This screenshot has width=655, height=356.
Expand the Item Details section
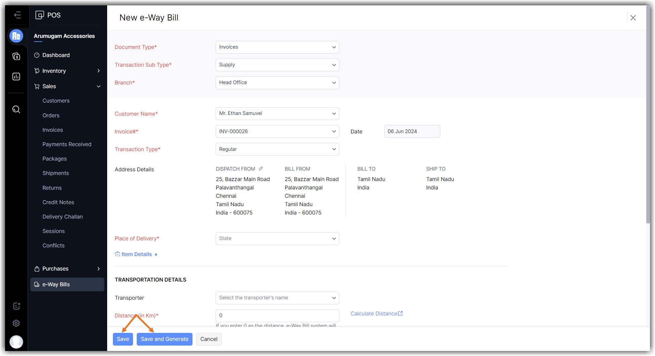136,254
